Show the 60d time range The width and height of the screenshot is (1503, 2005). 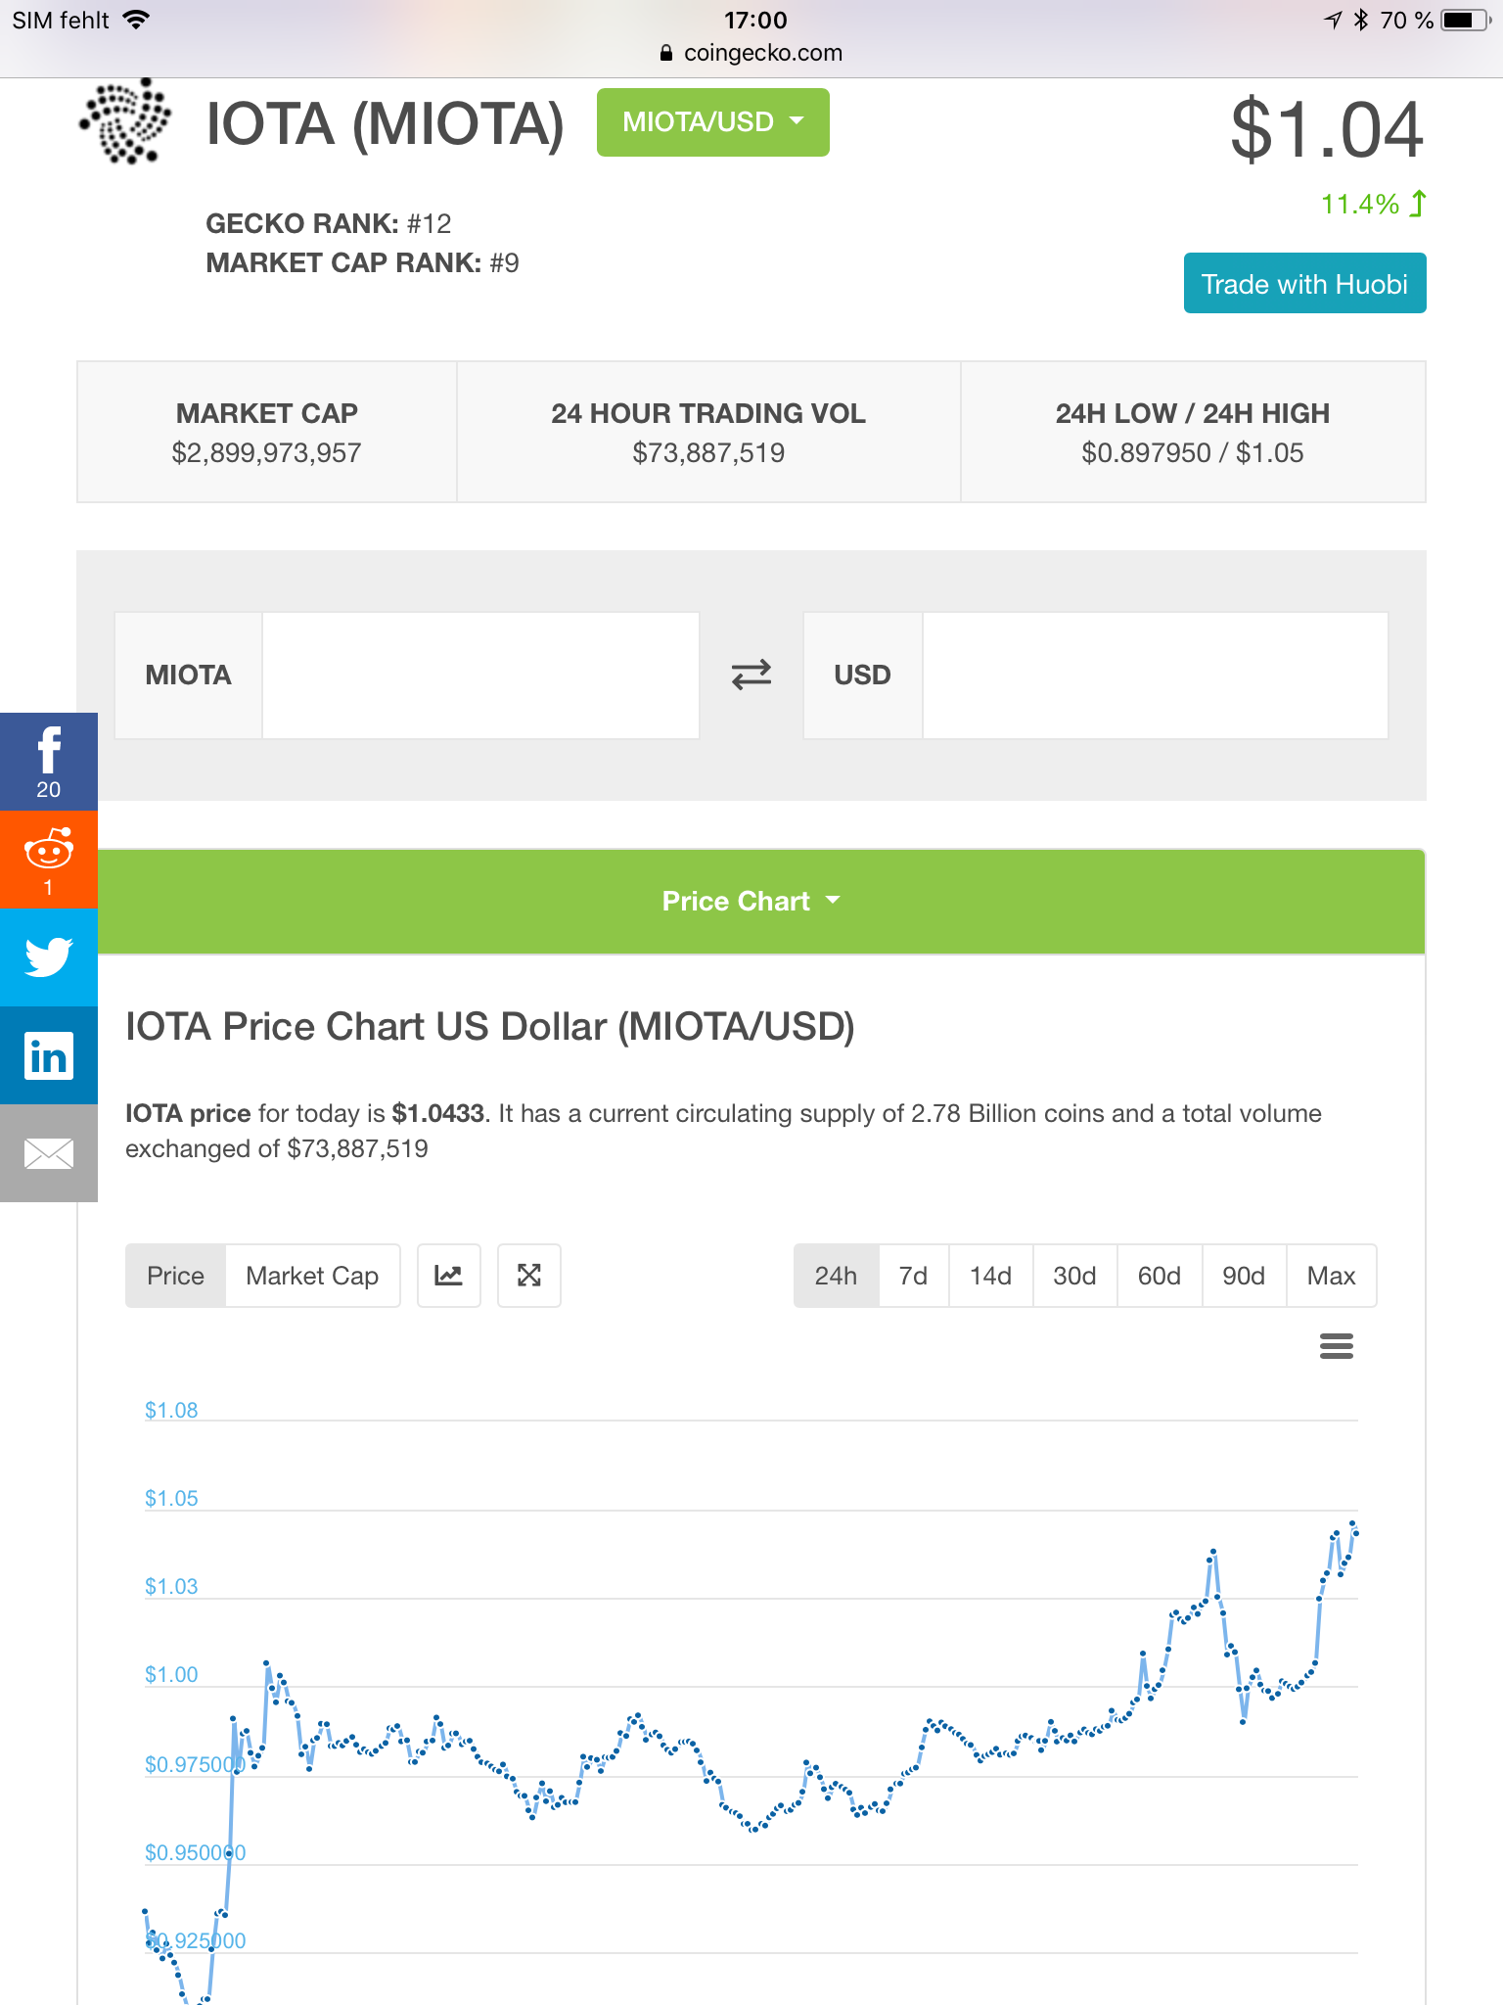(1160, 1276)
